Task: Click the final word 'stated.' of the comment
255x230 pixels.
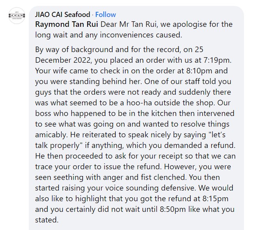Action: coord(47,220)
